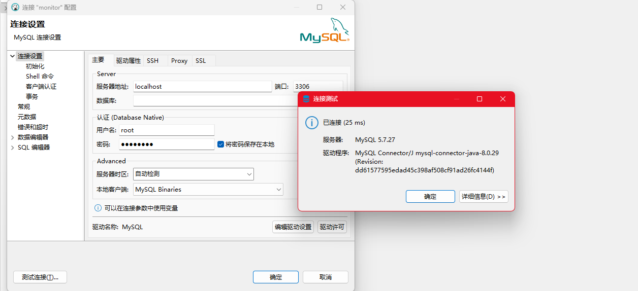This screenshot has width=638, height=291.
Task: Click the 用户名 field with root
Action: point(167,130)
